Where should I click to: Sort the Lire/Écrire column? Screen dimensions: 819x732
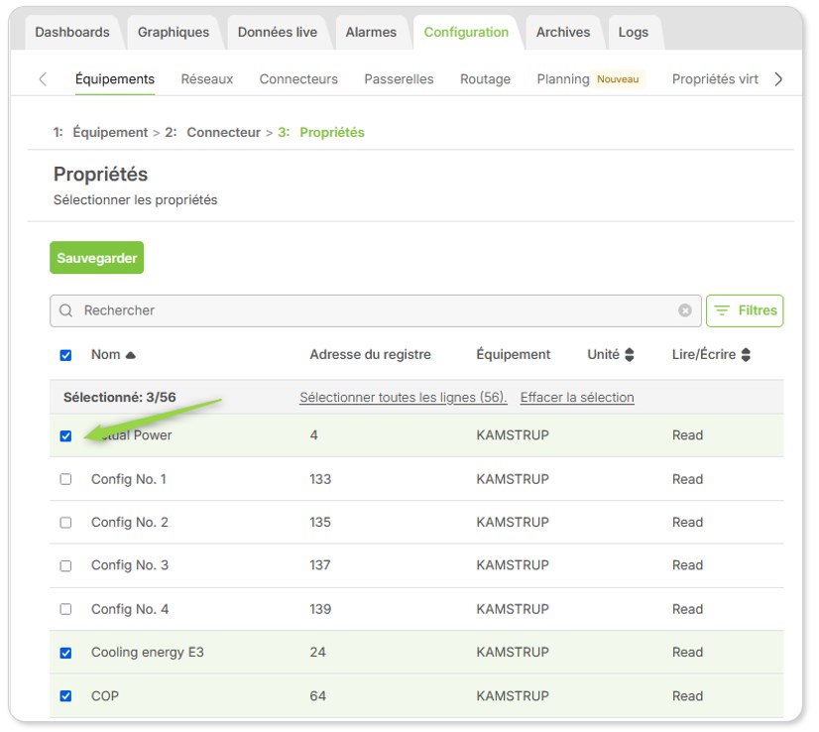tap(746, 355)
